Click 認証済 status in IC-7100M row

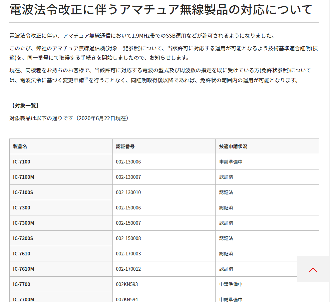click(x=226, y=177)
